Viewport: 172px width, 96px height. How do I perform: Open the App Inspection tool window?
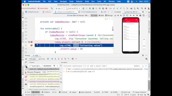85,92
